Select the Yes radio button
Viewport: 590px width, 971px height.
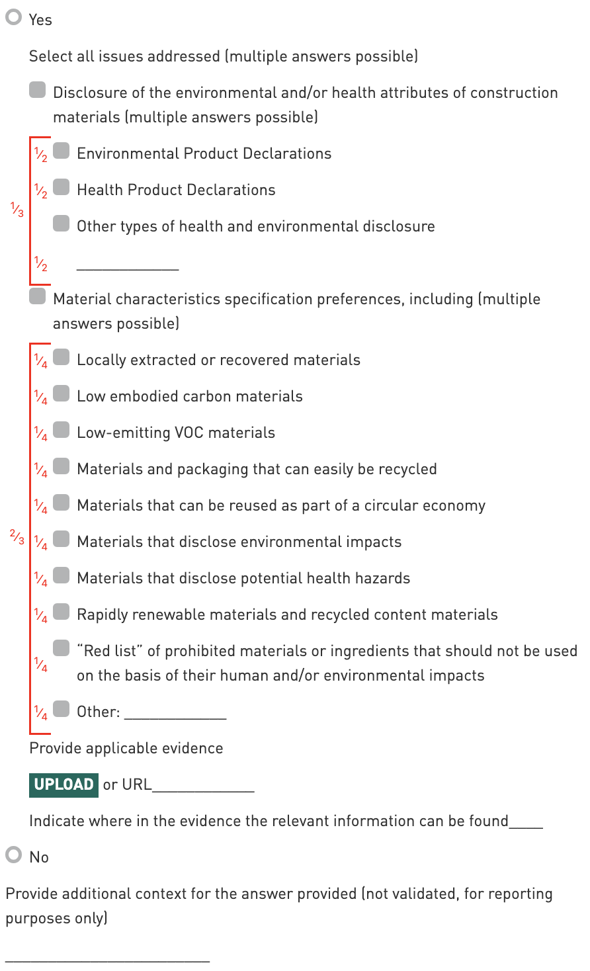14,17
